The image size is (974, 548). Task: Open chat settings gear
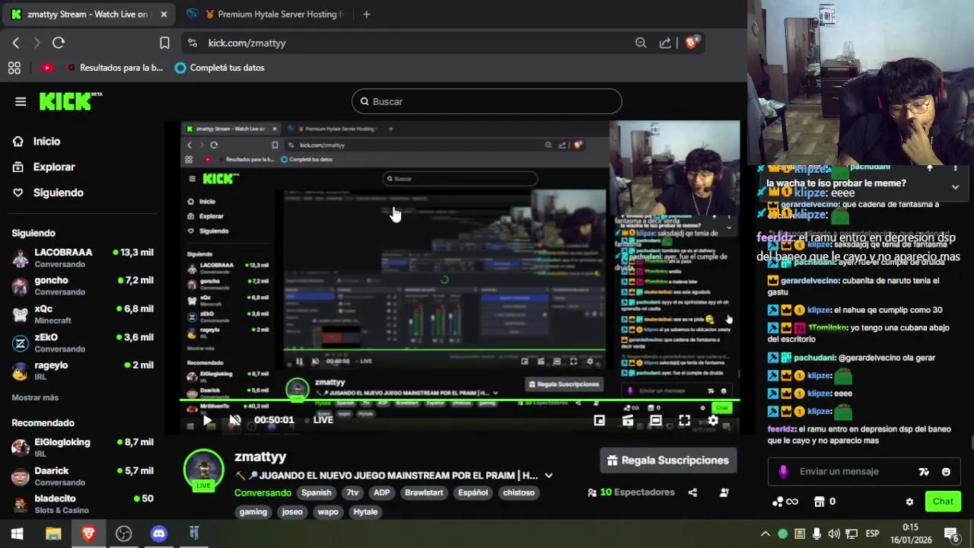point(909,502)
